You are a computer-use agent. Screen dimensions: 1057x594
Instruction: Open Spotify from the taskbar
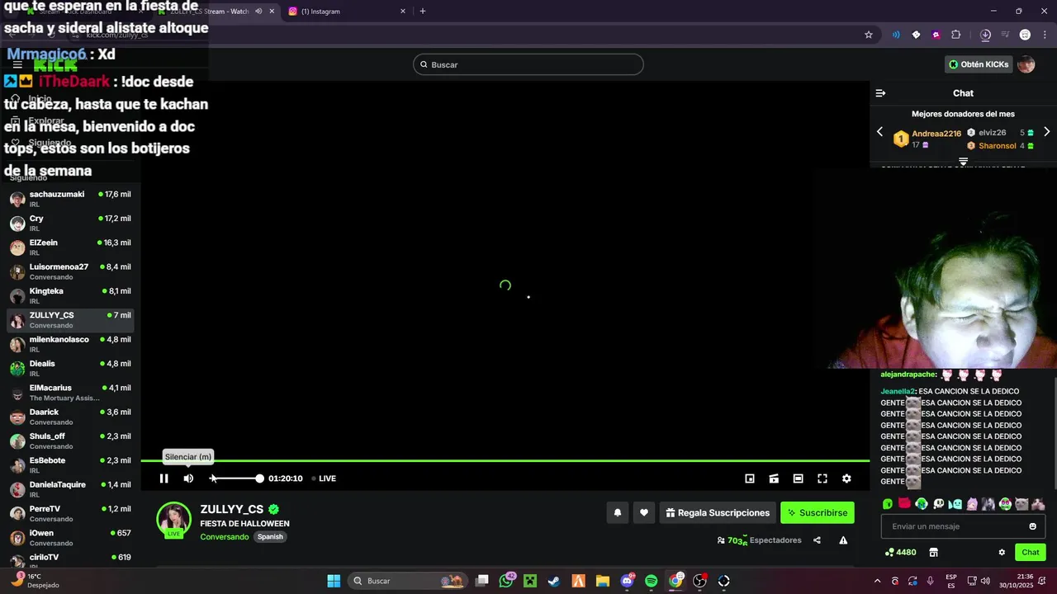[x=651, y=581]
